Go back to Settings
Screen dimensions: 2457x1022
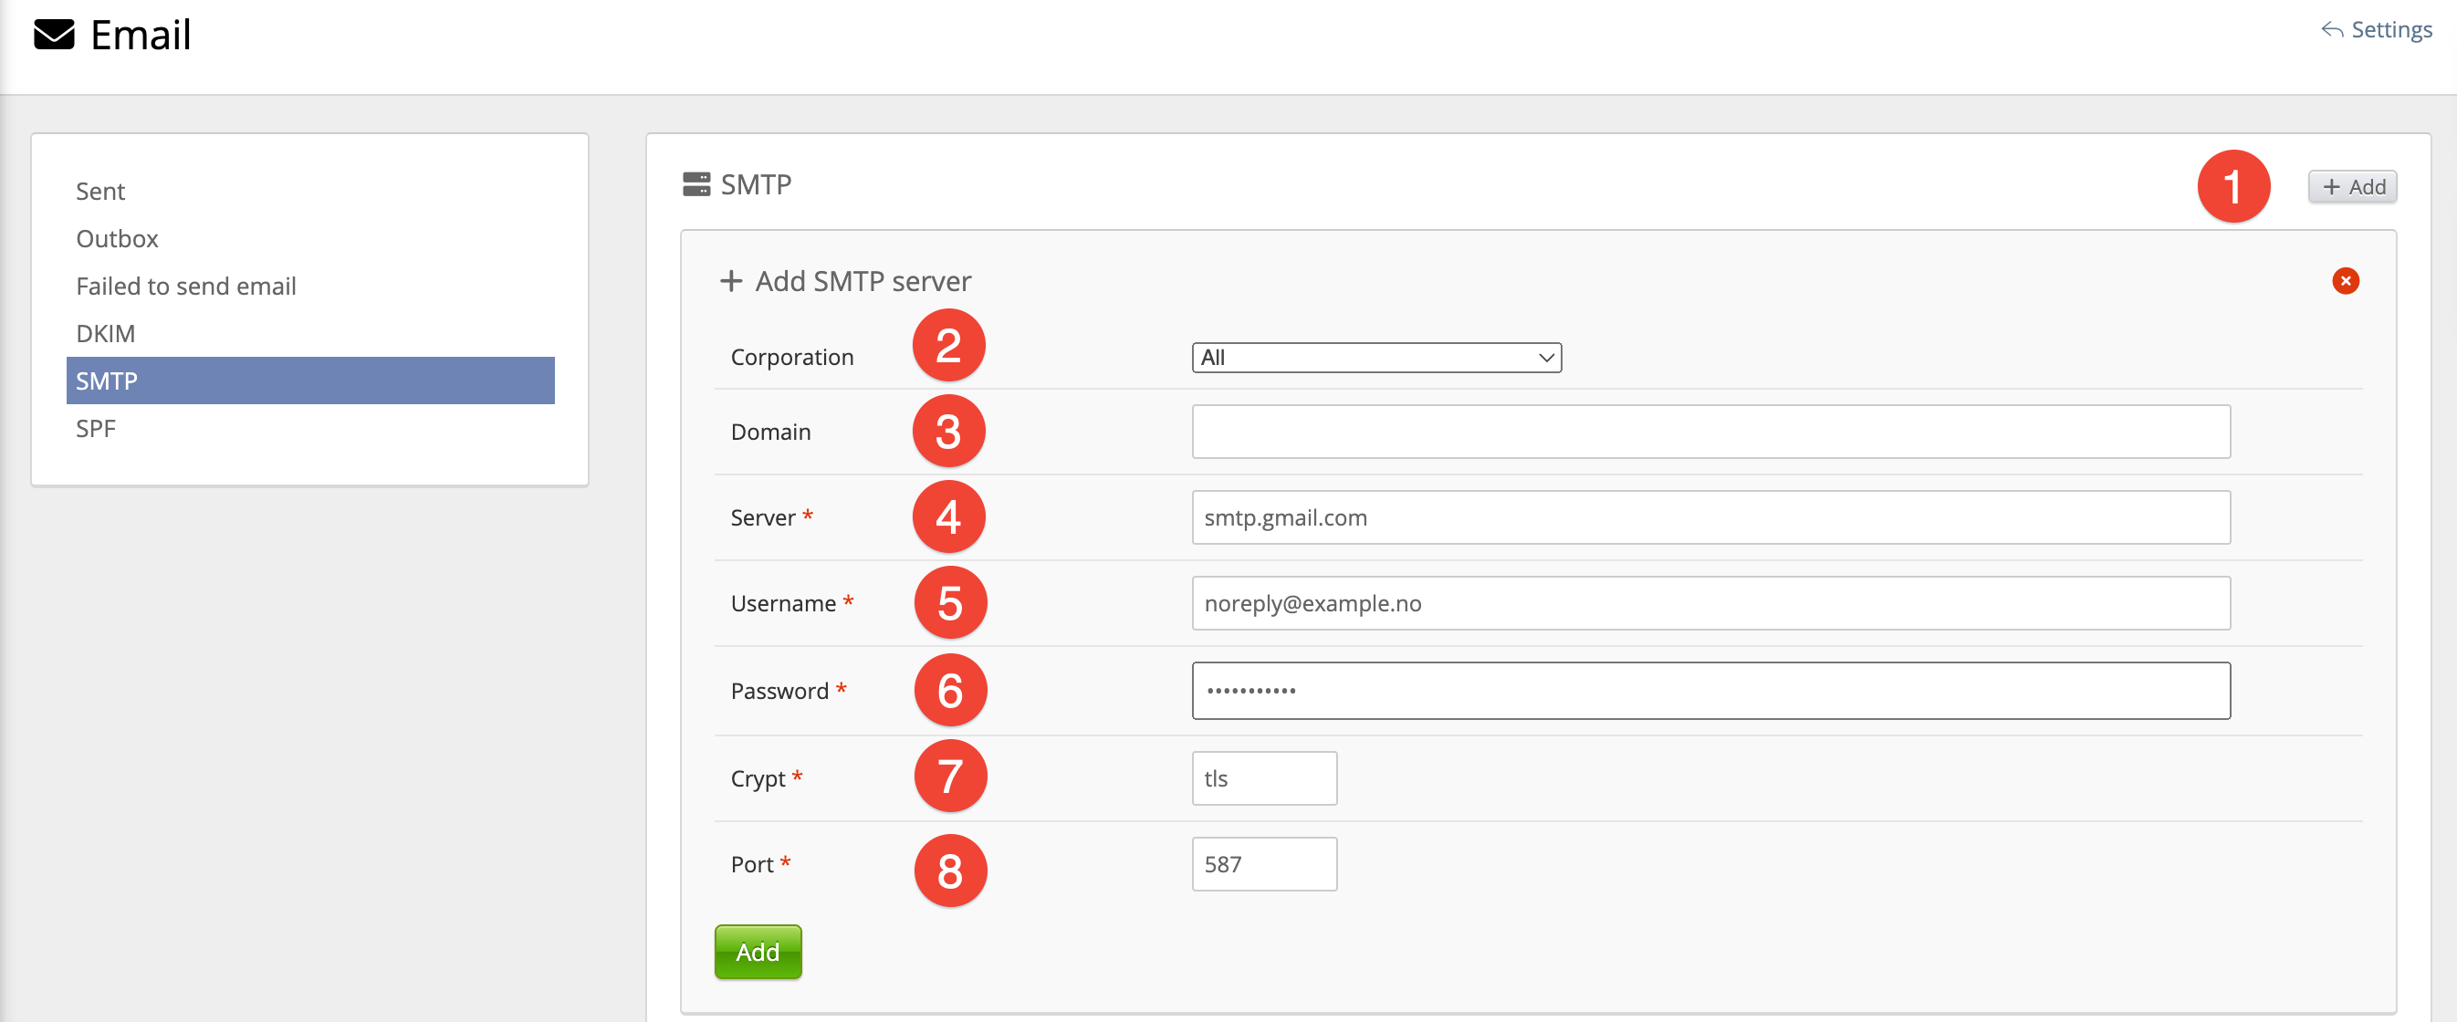click(x=2376, y=29)
